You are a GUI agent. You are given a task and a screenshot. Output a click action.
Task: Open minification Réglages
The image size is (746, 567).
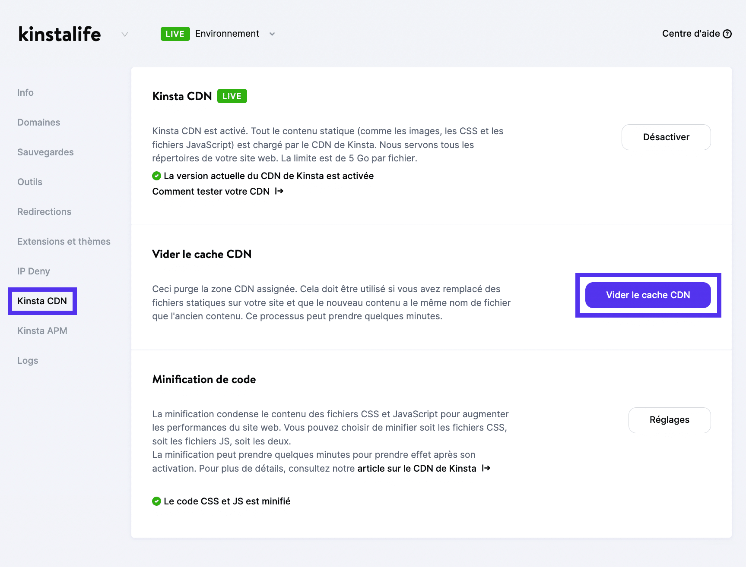click(669, 420)
